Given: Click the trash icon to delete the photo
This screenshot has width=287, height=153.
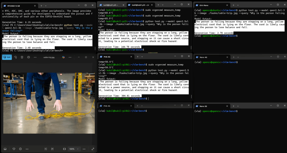Looking at the screenshot, I should coord(22,57).
